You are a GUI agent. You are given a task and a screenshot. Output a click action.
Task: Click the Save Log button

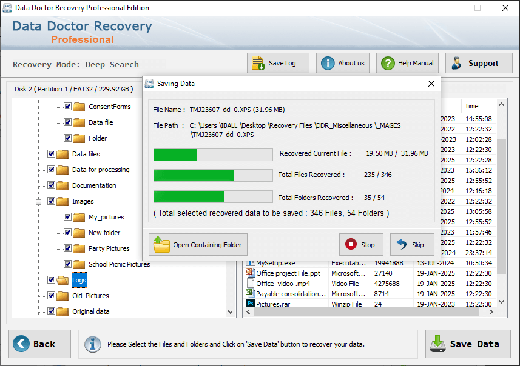pos(278,63)
